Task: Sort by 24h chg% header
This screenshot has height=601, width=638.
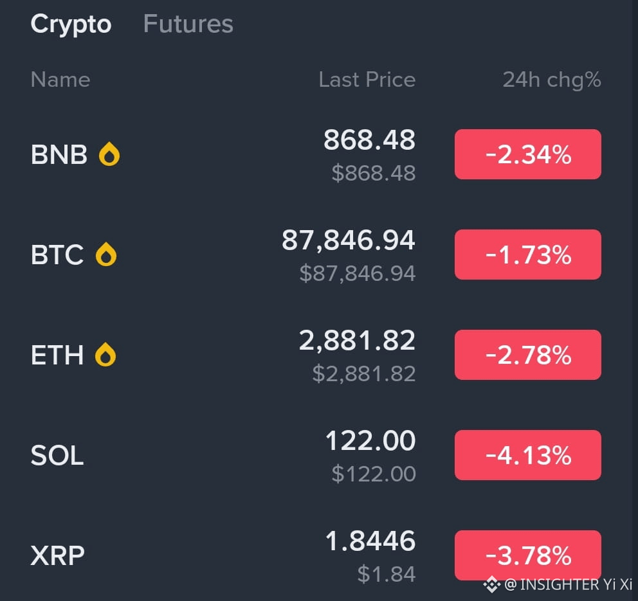Action: click(x=551, y=80)
